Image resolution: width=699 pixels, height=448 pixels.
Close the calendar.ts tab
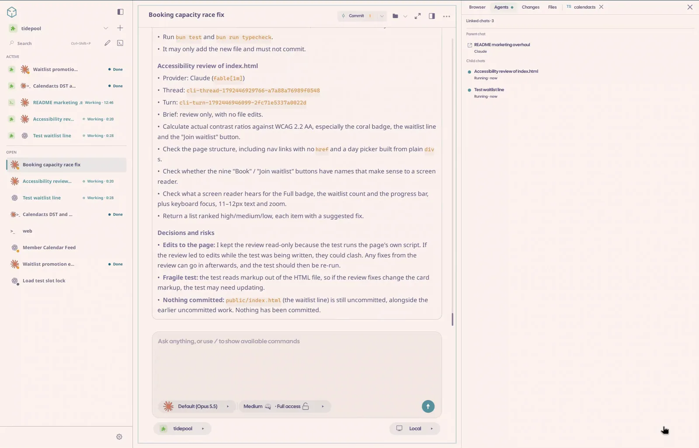[x=601, y=7]
